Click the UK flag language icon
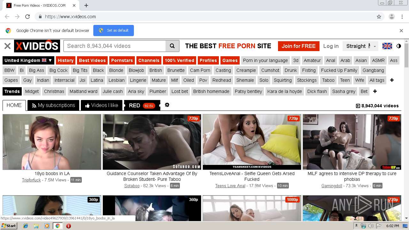The width and height of the screenshot is (409, 230). click(x=387, y=46)
